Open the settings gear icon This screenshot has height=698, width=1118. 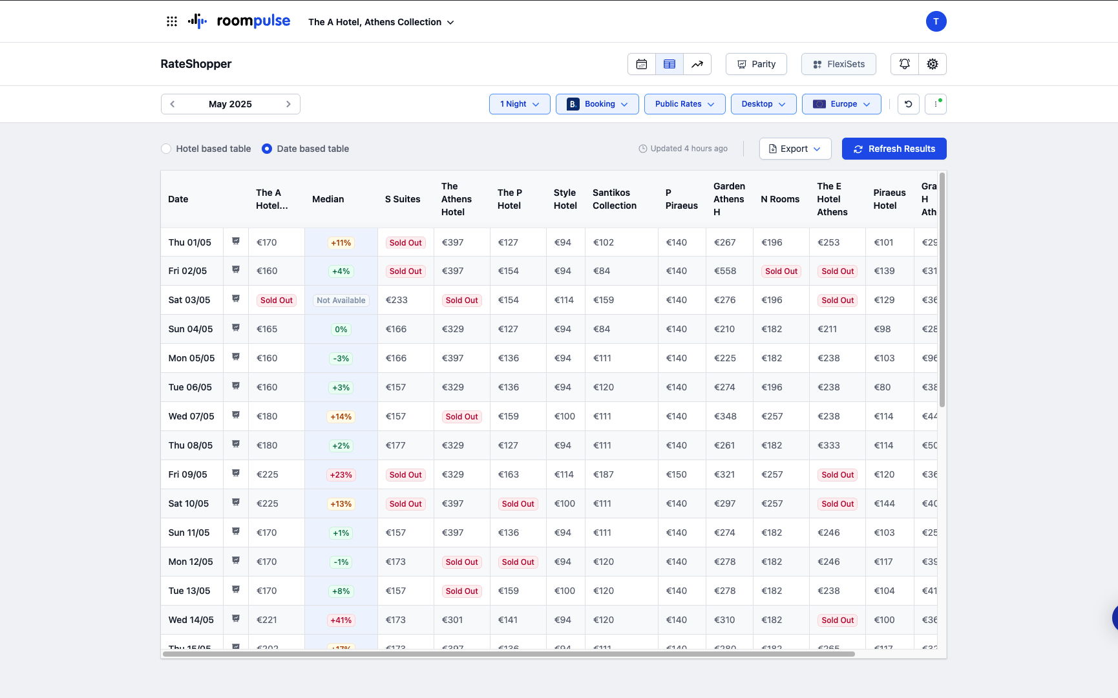click(x=933, y=64)
